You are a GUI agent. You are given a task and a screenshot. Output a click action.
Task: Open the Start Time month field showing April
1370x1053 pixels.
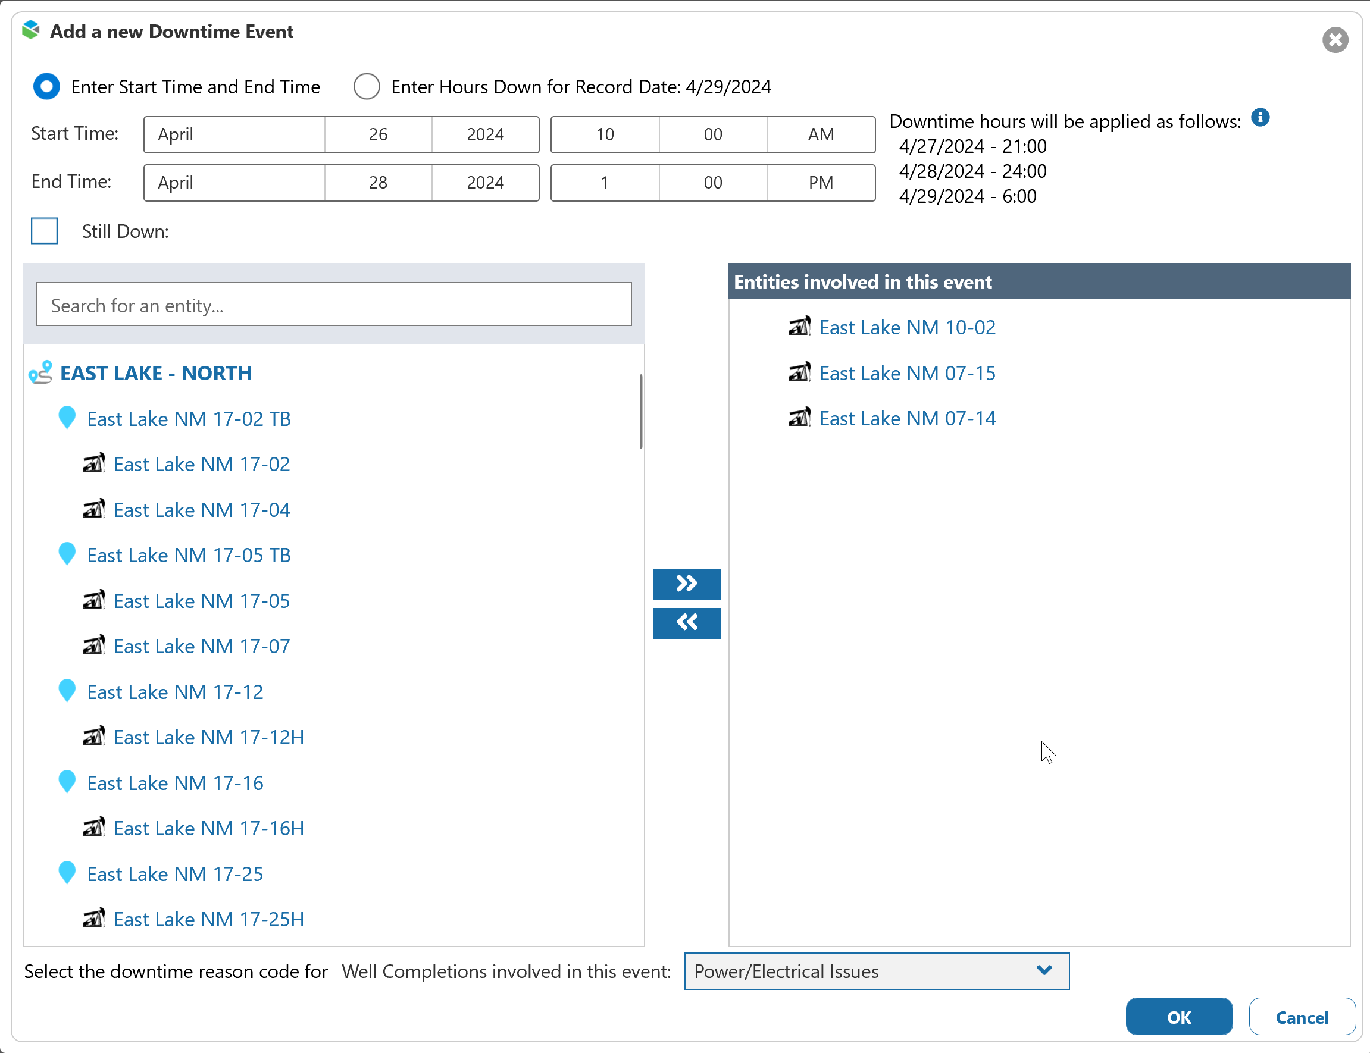point(234,134)
